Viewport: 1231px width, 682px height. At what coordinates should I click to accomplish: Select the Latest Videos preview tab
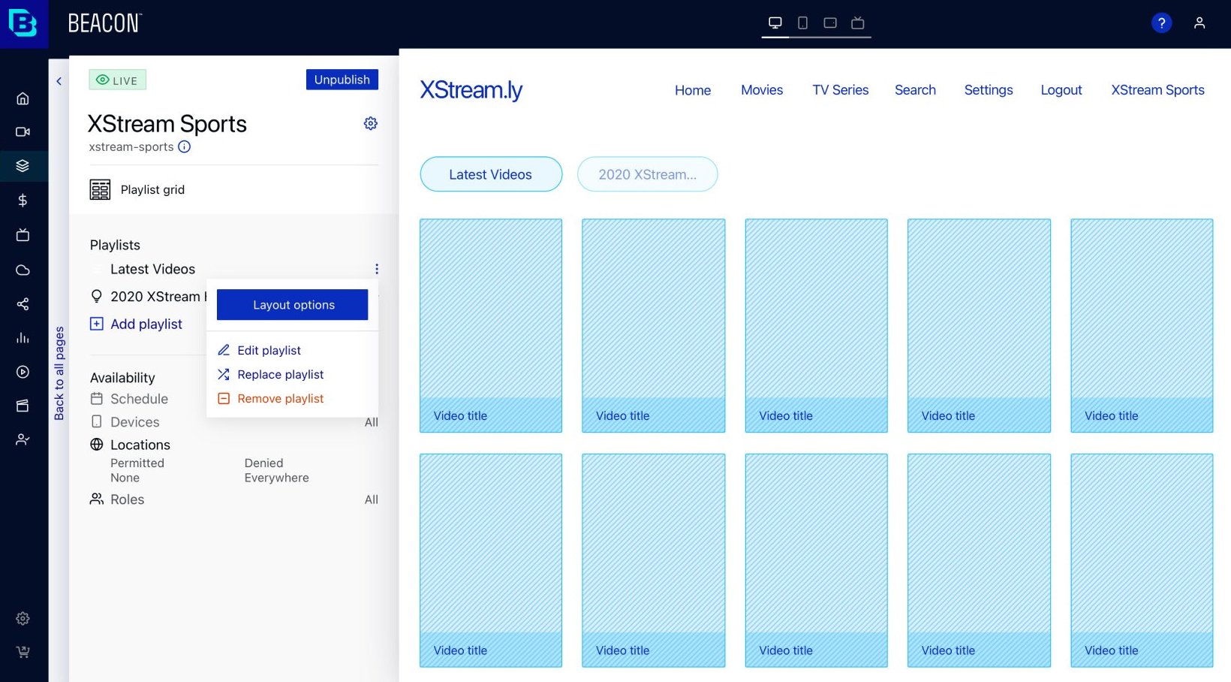[x=491, y=174]
